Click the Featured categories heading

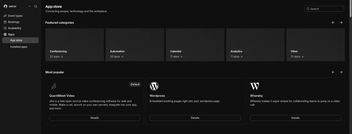(60, 22)
